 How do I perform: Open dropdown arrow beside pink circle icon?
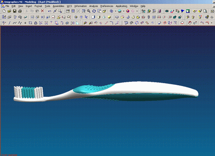[137, 11]
